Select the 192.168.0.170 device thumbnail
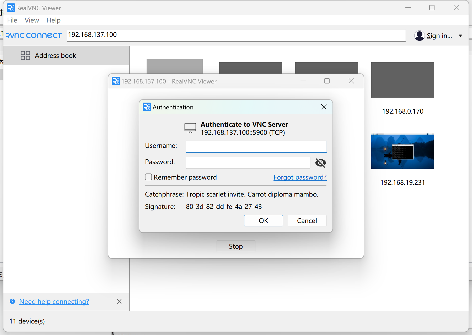The height and width of the screenshot is (335, 472). point(403,80)
